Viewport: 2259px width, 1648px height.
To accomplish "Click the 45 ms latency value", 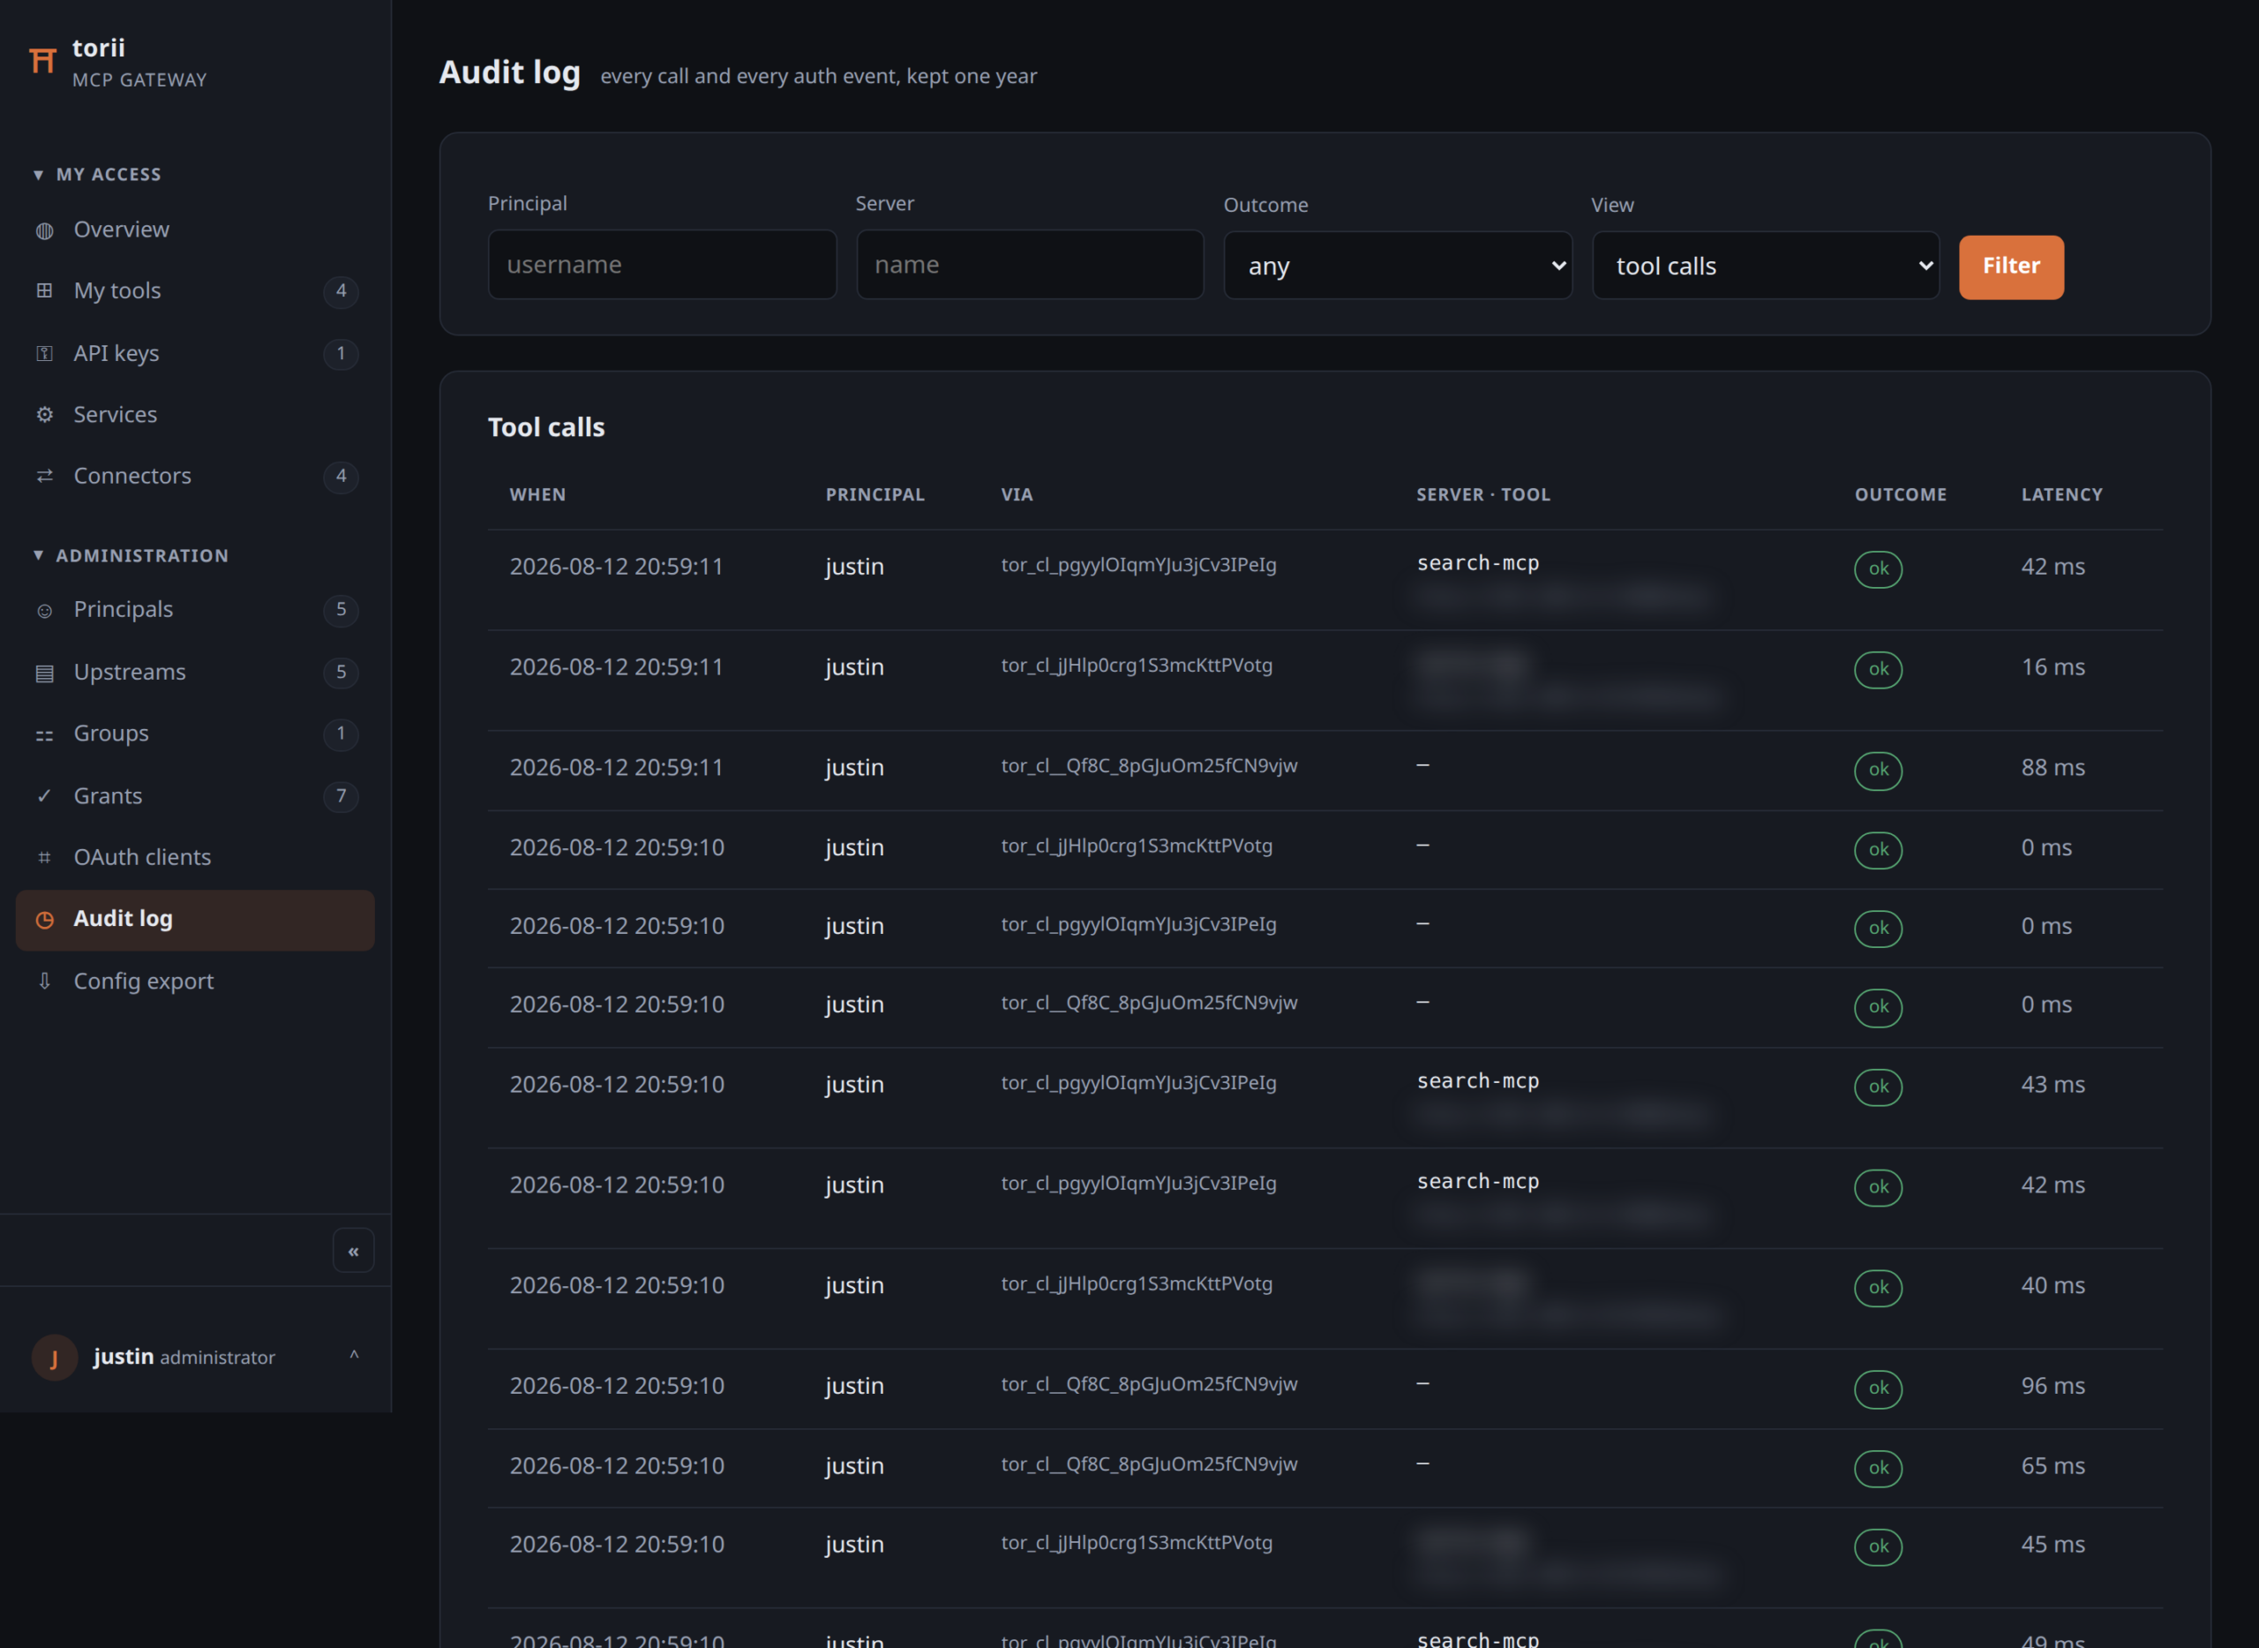I will tap(2053, 1546).
